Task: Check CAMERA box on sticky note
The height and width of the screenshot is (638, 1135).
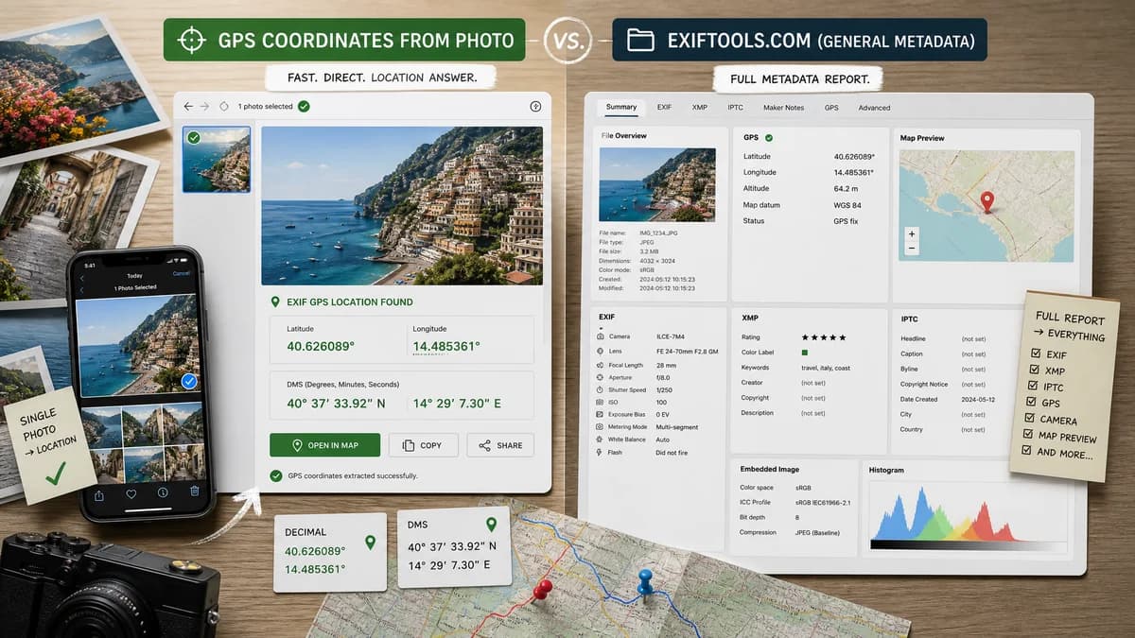Action: click(1031, 419)
